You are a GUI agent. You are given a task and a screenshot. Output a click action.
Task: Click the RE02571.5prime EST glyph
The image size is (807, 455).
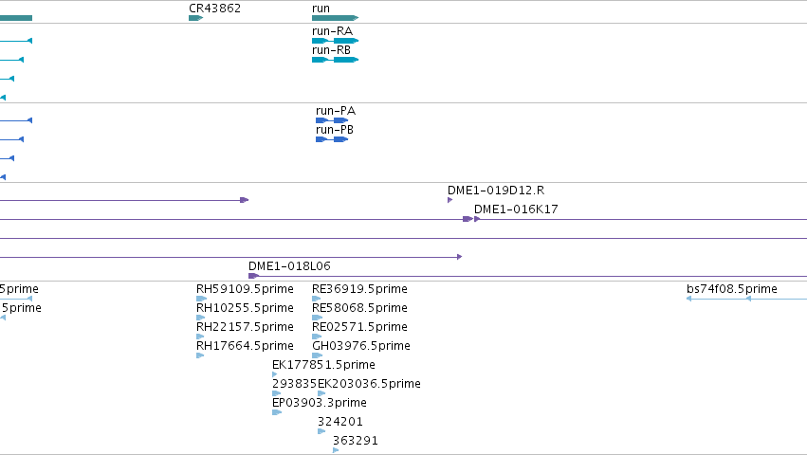tap(317, 337)
